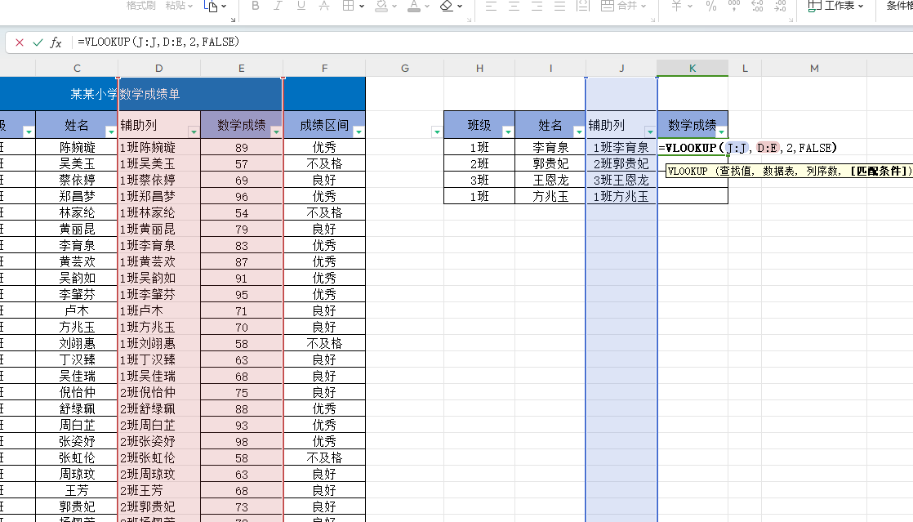Select column M header
913x522 pixels.
coord(814,68)
